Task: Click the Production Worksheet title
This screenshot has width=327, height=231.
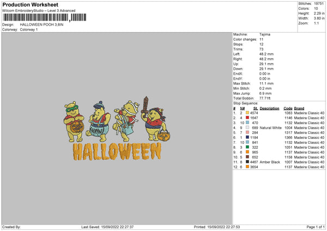Action: coord(34,4)
